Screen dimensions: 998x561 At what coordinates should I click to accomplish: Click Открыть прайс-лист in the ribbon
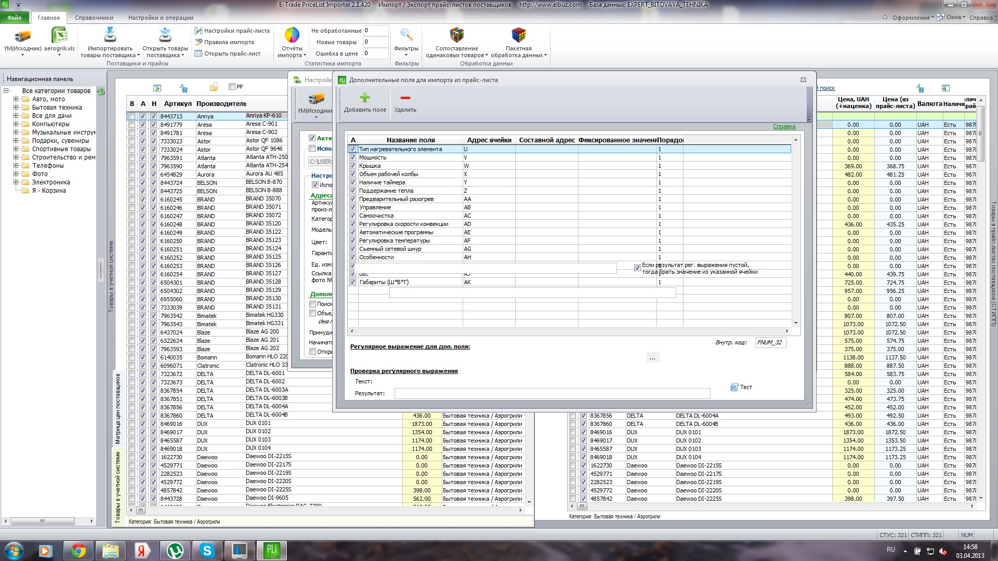click(x=228, y=54)
